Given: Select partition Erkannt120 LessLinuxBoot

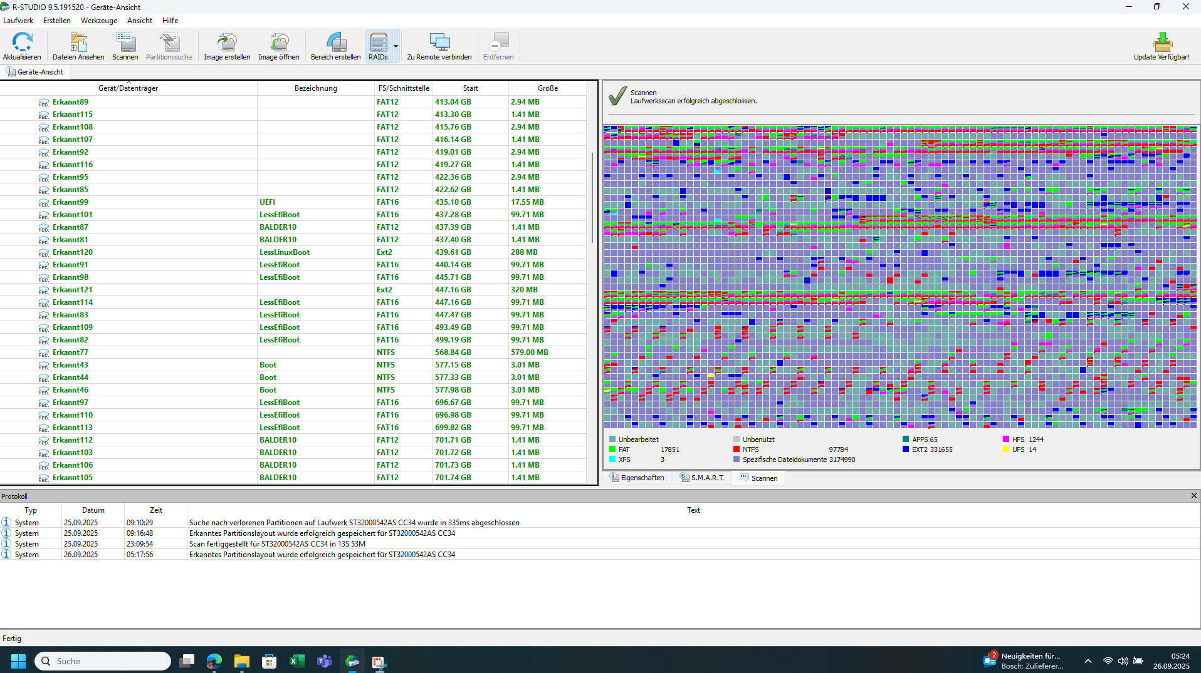Looking at the screenshot, I should [x=293, y=252].
